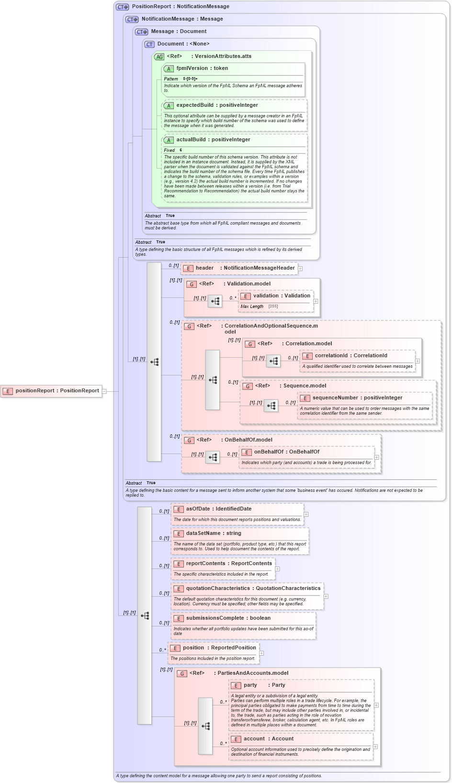This screenshot has height=783, width=452.
Task: Click the E icon beside quotationCharacteristics
Action: 179,589
